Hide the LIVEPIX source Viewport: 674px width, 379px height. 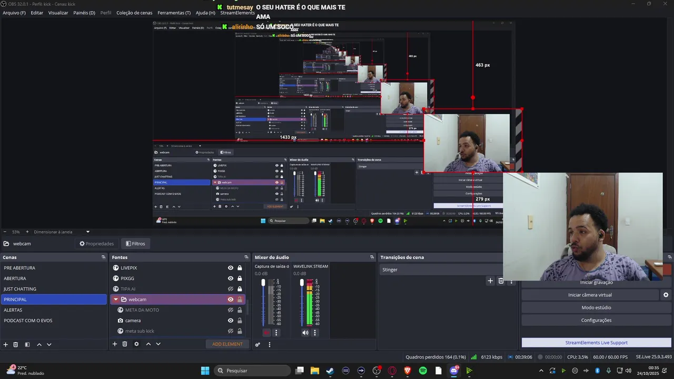tap(230, 268)
